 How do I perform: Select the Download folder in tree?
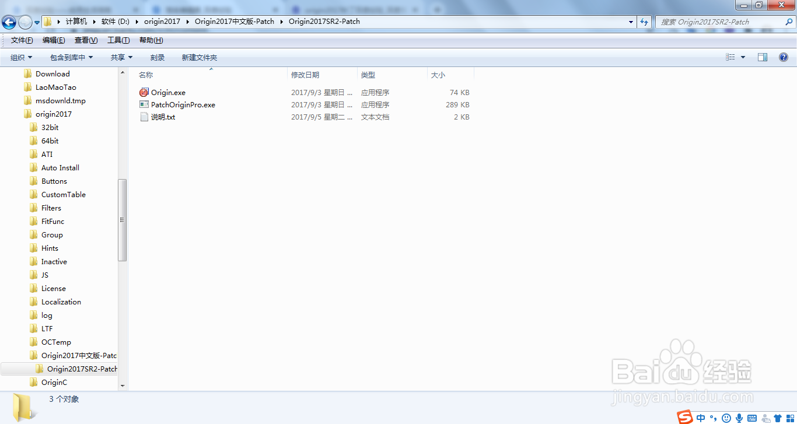pos(53,73)
